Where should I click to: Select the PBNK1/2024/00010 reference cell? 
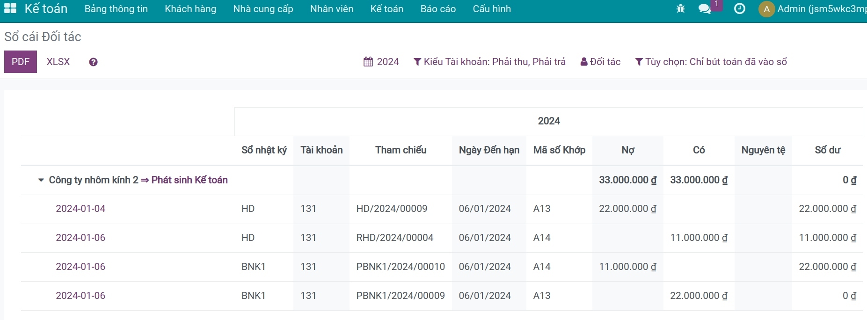coord(401,267)
